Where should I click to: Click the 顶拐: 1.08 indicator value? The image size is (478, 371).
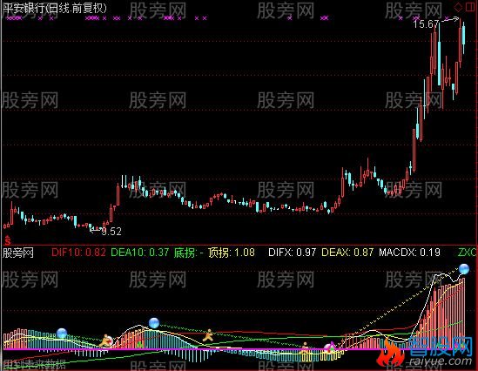[232, 253]
